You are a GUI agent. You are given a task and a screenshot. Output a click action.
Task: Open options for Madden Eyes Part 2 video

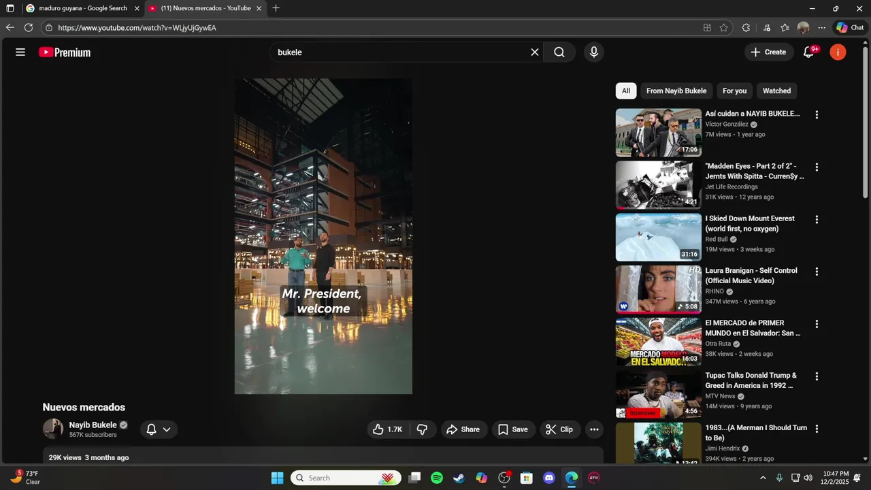[x=817, y=167]
